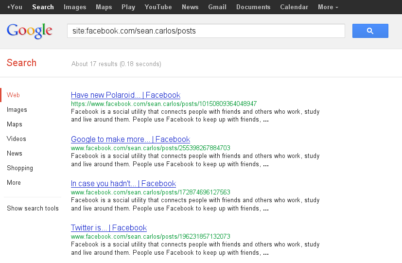The height and width of the screenshot is (263, 402).
Task: Click the blue magnifying glass search button
Action: (x=370, y=31)
